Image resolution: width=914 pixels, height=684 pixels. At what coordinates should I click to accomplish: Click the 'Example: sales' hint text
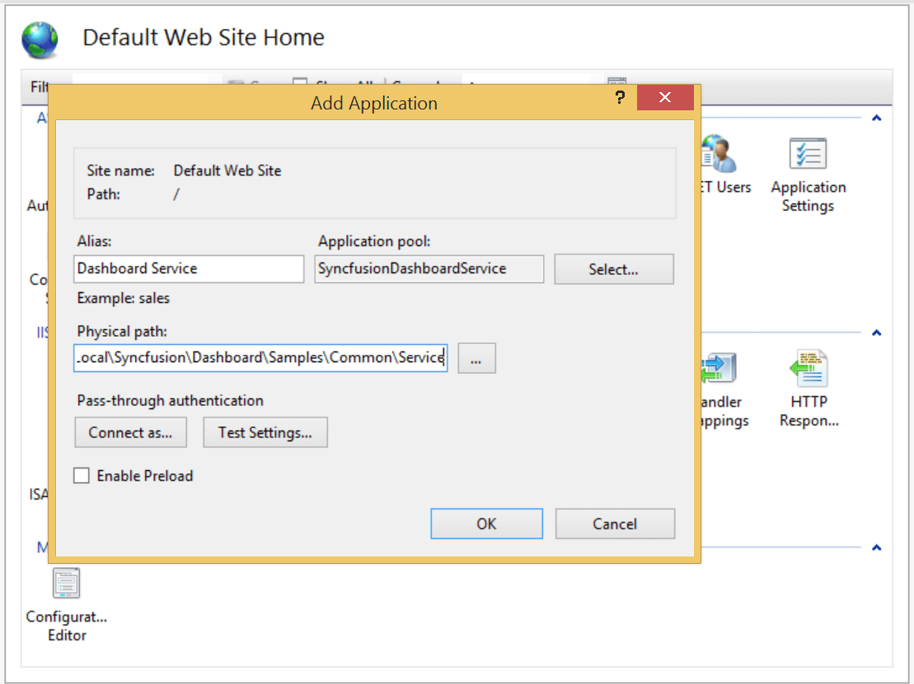[124, 299]
